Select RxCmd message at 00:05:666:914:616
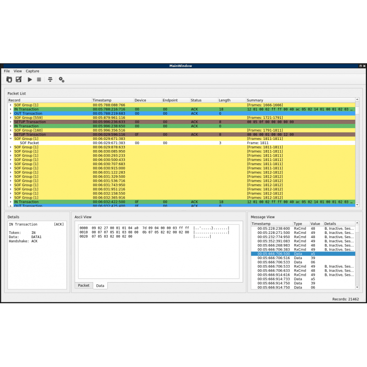 pyautogui.click(x=303, y=275)
